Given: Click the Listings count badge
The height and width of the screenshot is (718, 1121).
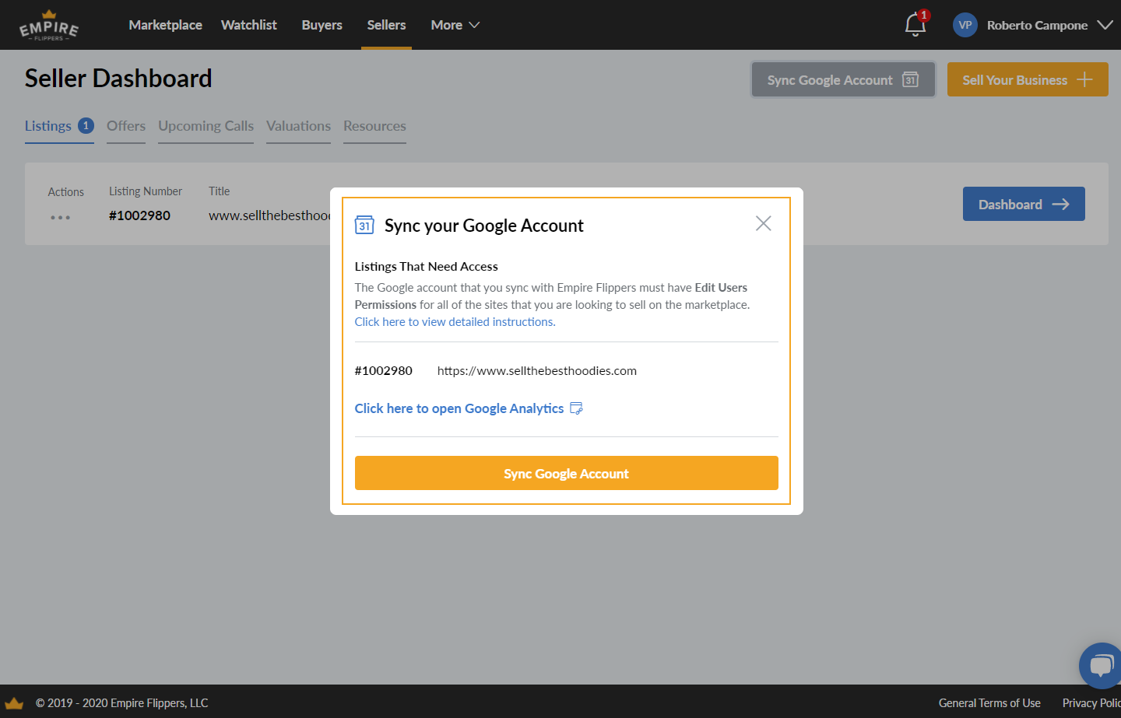Looking at the screenshot, I should 86,125.
